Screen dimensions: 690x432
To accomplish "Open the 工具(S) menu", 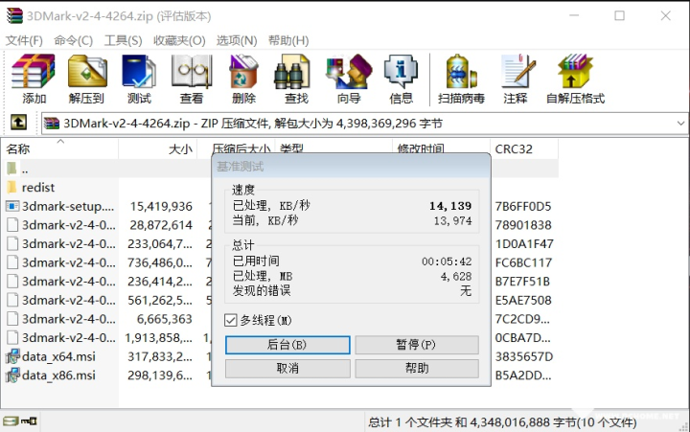I will coord(124,40).
